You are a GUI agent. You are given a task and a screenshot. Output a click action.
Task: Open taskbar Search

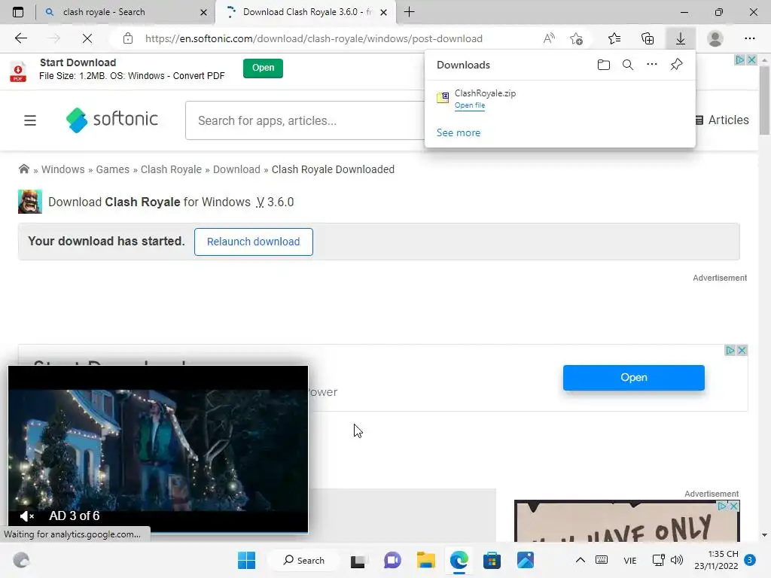click(x=304, y=560)
